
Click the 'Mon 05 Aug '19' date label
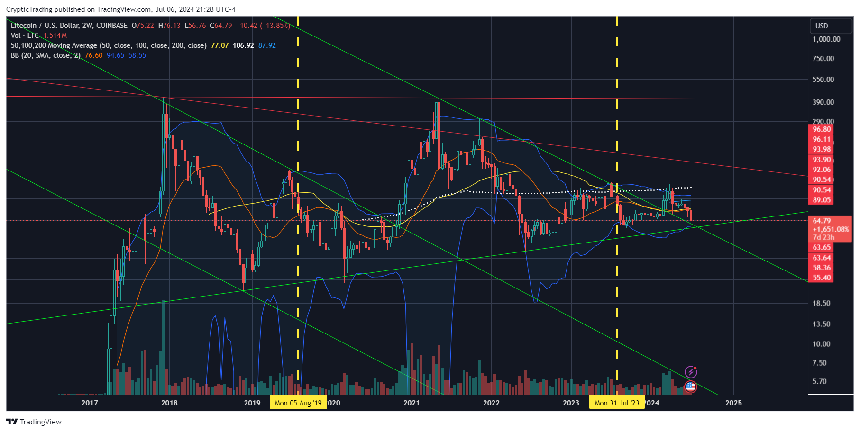pos(298,403)
